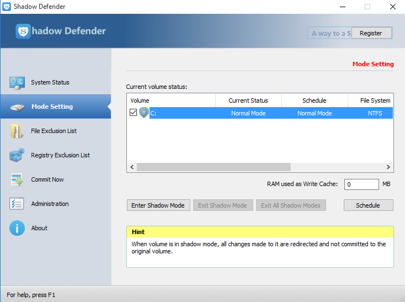Click the System Status monitor icon
Image resolution: width=405 pixels, height=302 pixels.
pos(17,83)
